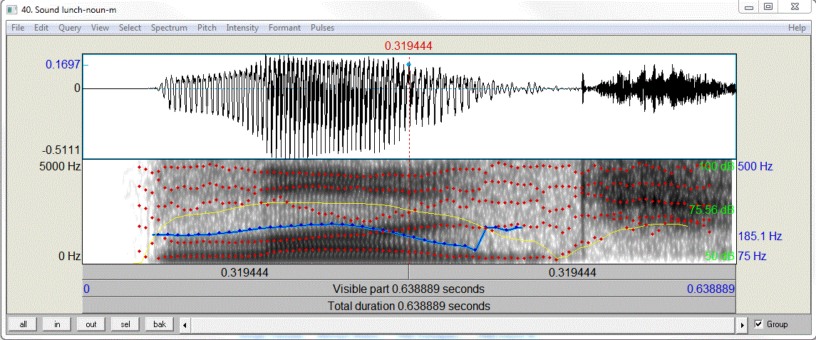Play the left 0.319444 segment bar
816x340 pixels.
pyautogui.click(x=246, y=272)
